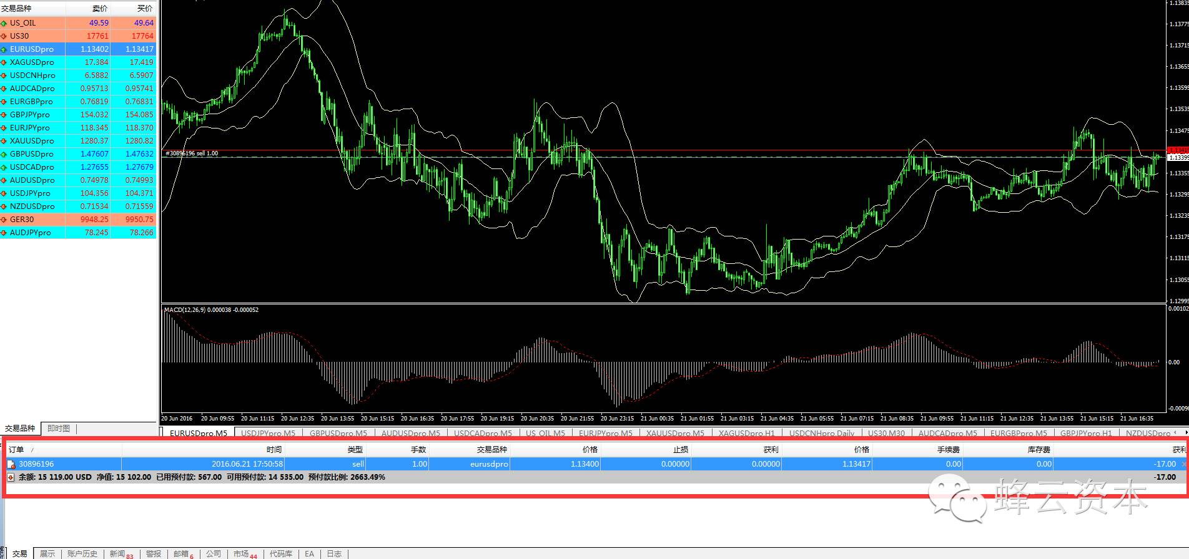Click the balance text 余额: 15 119.00 USD
The height and width of the screenshot is (559, 1189).
point(55,477)
